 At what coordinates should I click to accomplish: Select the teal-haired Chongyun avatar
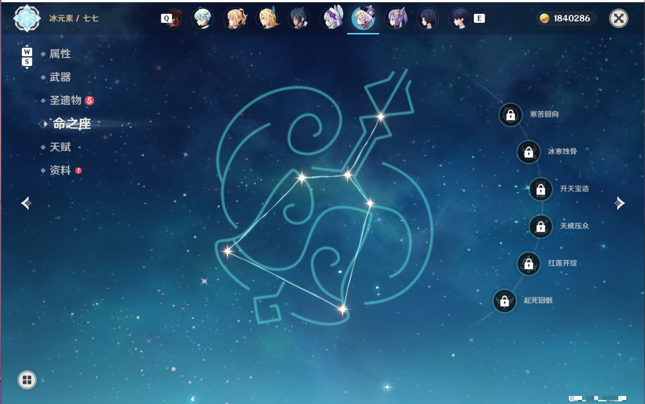[202, 19]
